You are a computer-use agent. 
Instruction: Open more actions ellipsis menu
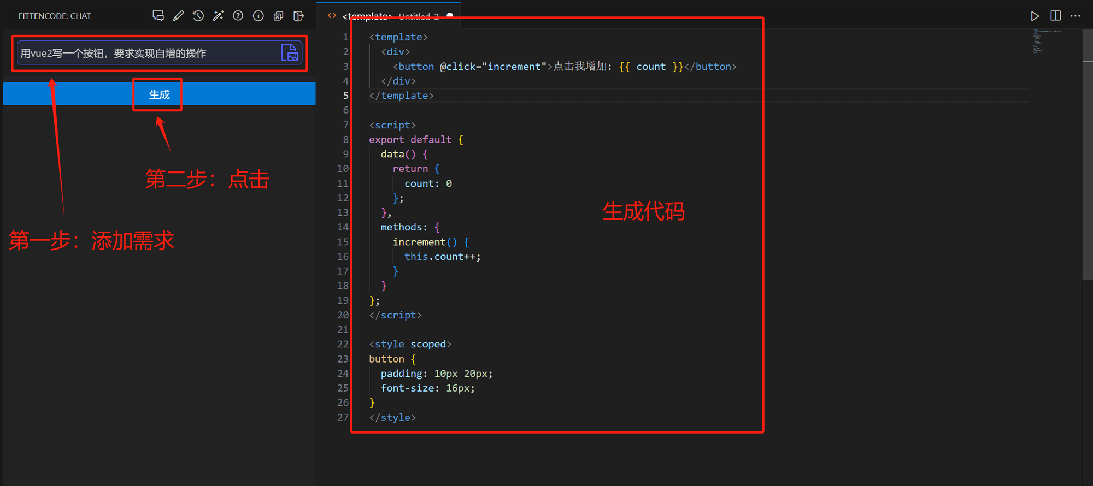coord(1076,16)
